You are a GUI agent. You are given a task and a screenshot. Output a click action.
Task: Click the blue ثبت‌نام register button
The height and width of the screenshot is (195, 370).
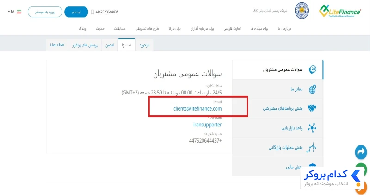76,12
